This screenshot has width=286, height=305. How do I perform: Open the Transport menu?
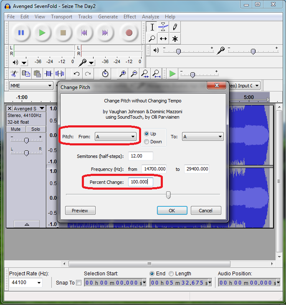click(62, 17)
